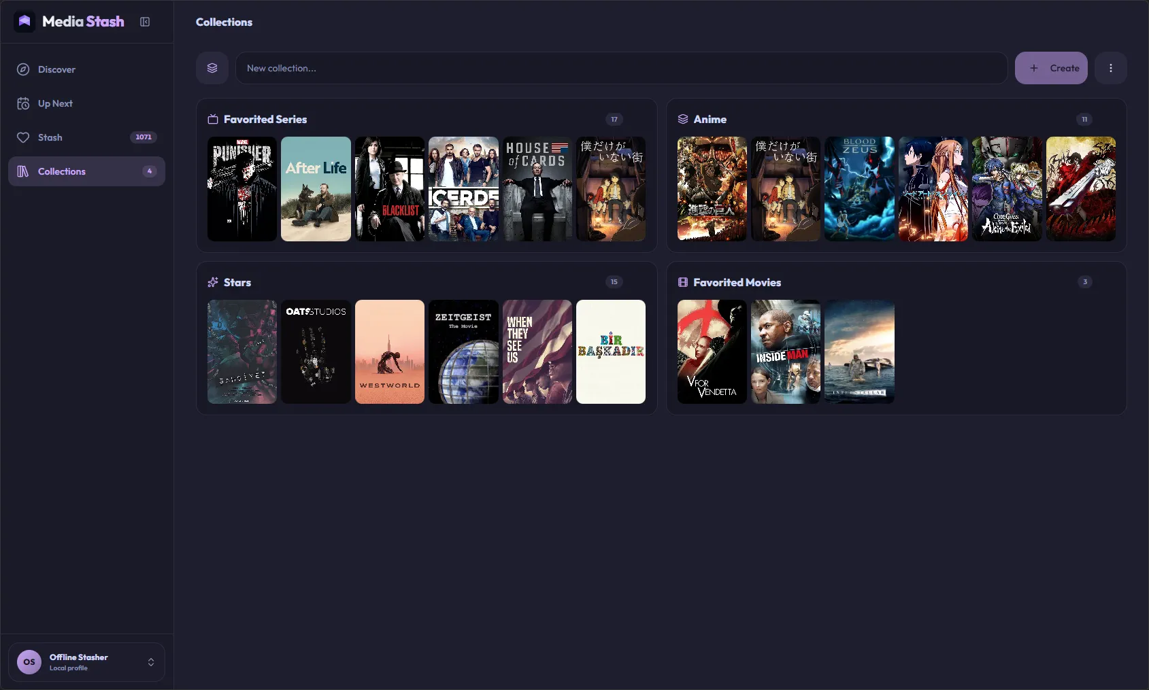This screenshot has height=690, width=1149.
Task: Open The Punisher poster
Action: pyautogui.click(x=242, y=189)
